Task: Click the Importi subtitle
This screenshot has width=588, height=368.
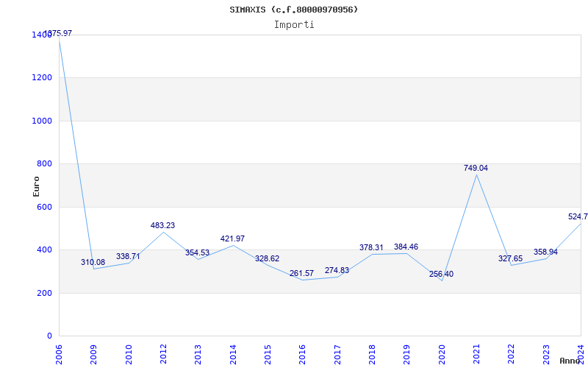Action: 294,25
